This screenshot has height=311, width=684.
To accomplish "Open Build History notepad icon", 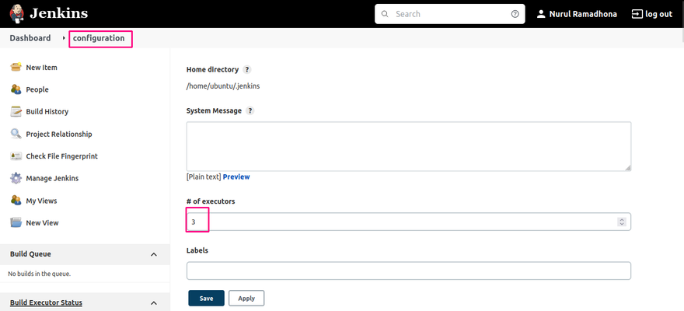I will coord(16,112).
